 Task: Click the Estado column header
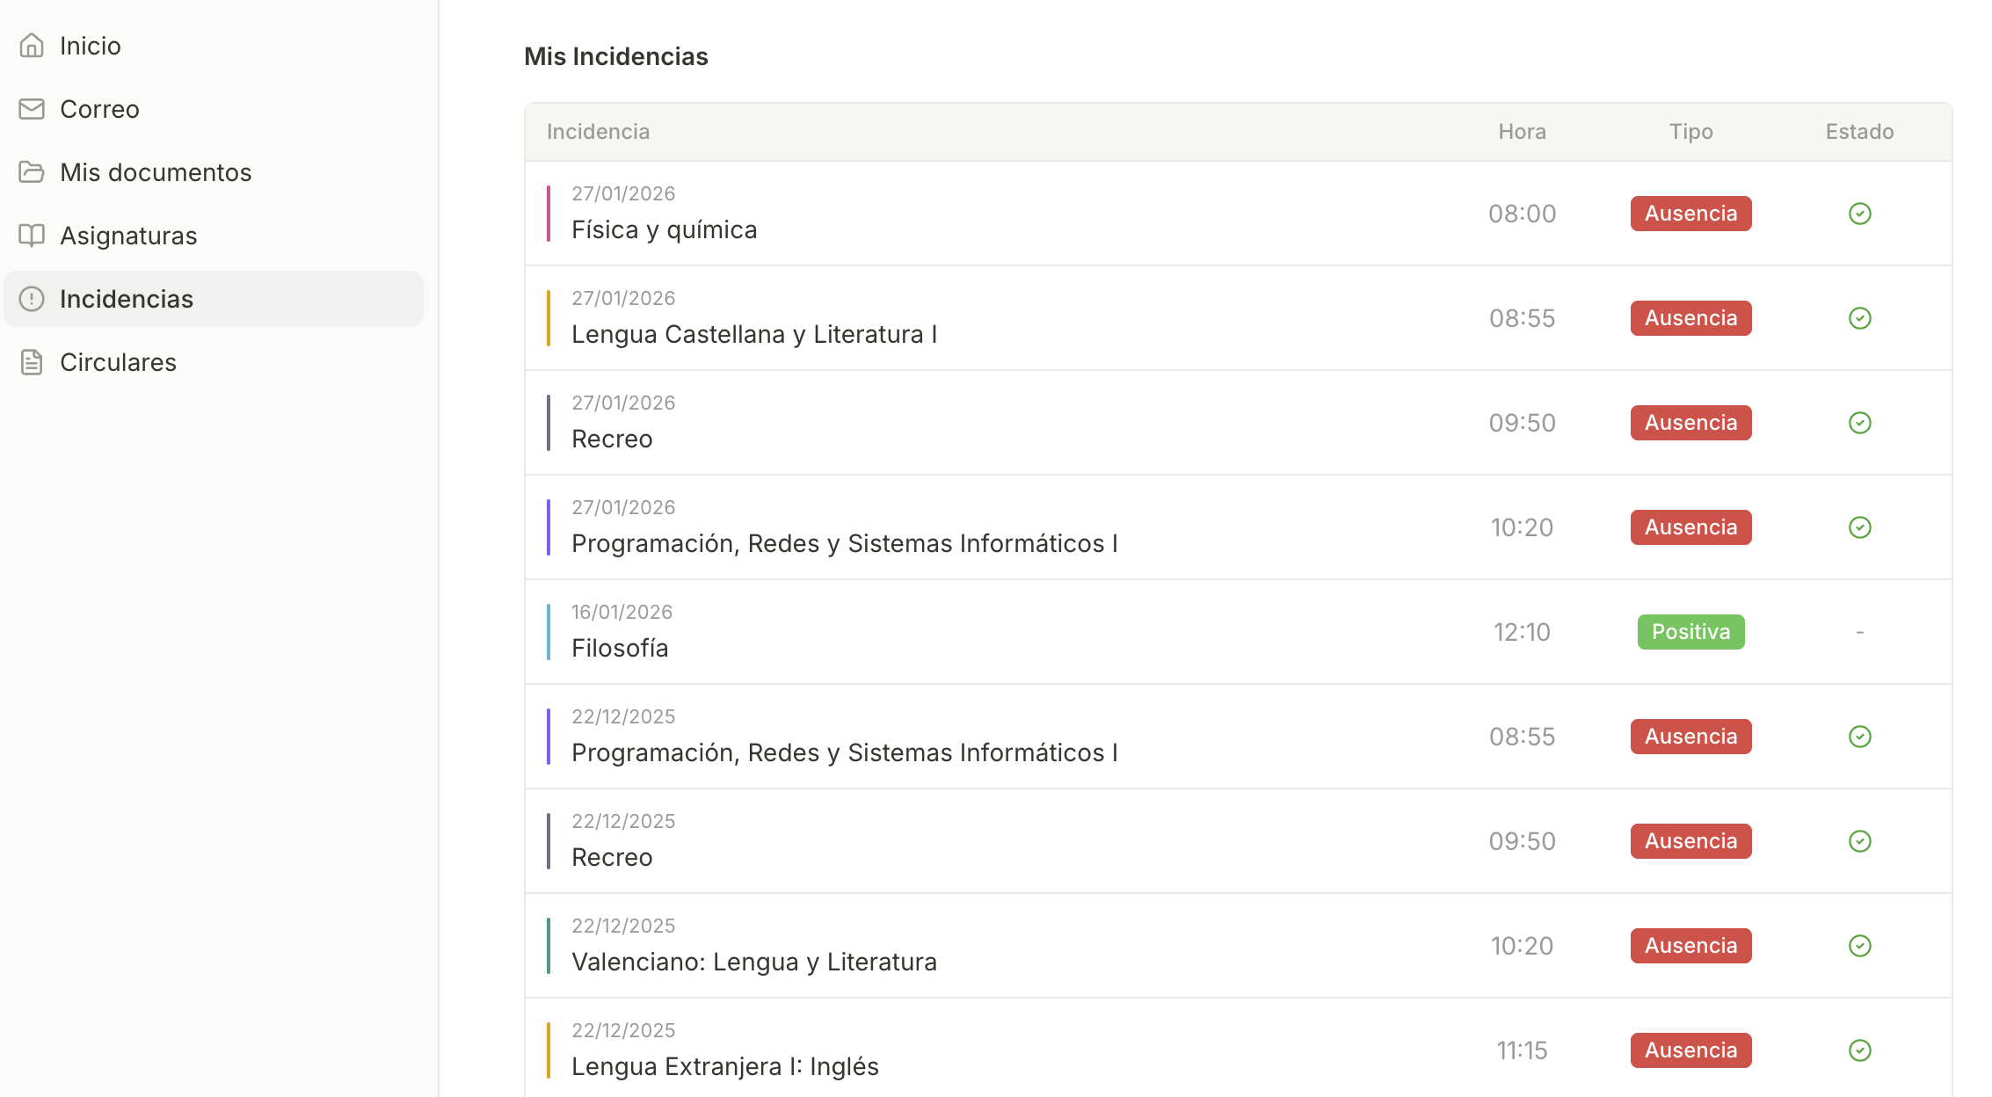click(x=1859, y=132)
